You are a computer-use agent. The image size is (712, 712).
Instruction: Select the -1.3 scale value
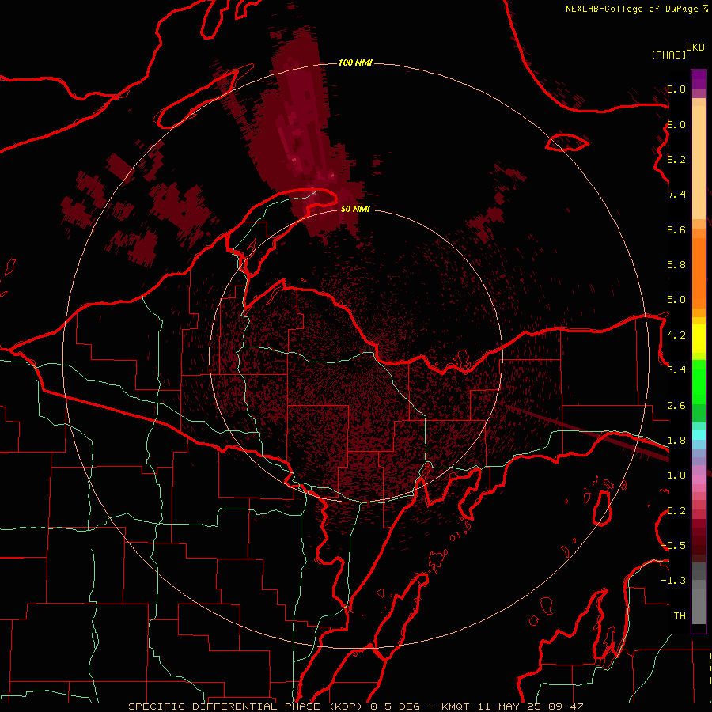coord(674,581)
